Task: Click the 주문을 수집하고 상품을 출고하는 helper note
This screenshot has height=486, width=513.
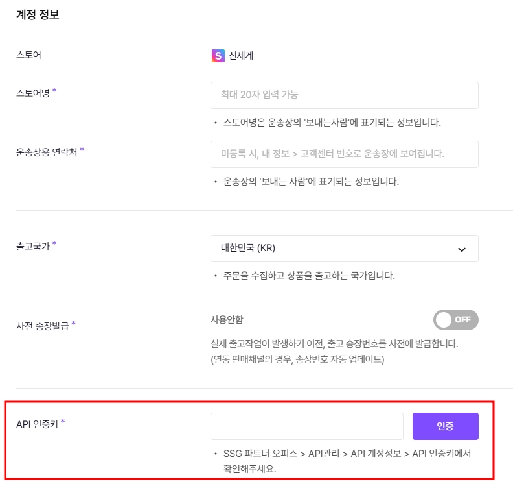Action: point(309,276)
